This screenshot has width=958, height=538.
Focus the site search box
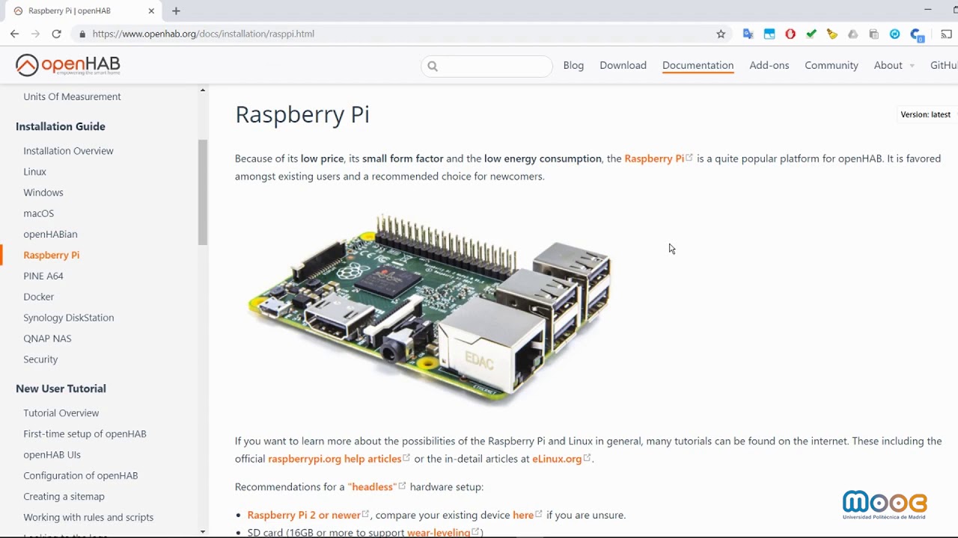pos(487,66)
